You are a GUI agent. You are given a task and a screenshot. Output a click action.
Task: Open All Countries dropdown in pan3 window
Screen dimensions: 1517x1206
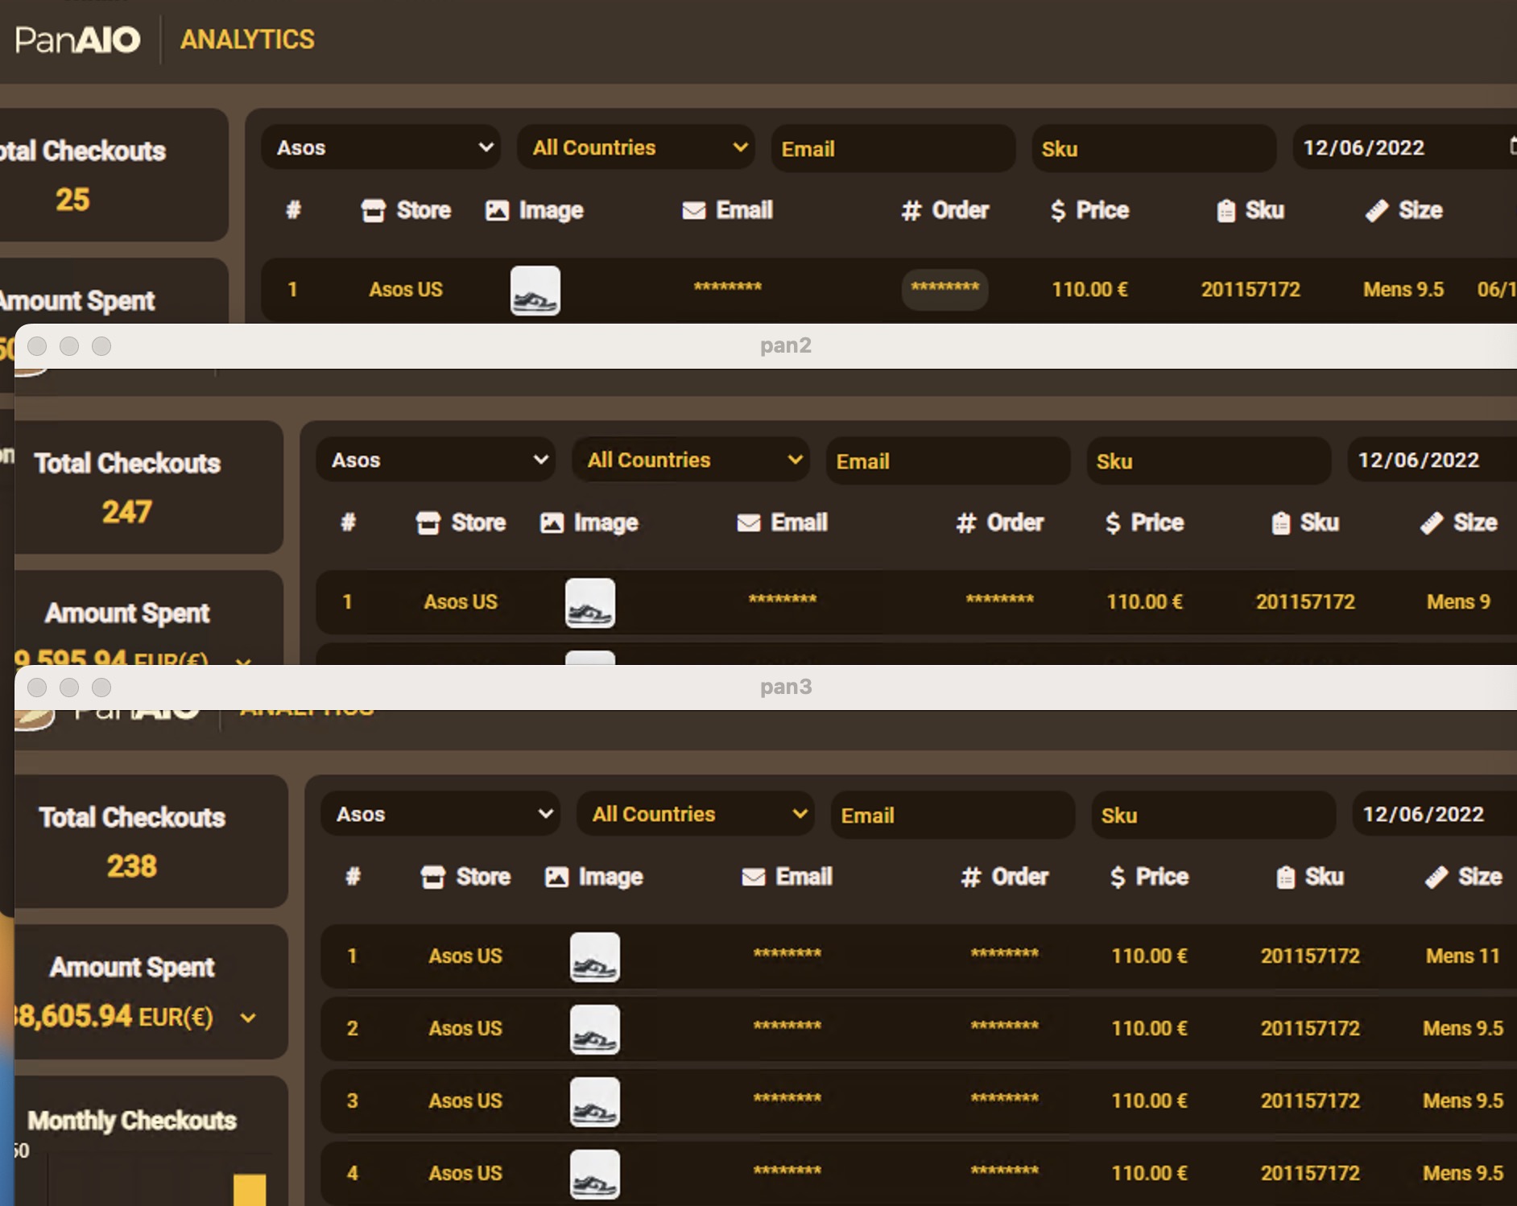click(696, 814)
